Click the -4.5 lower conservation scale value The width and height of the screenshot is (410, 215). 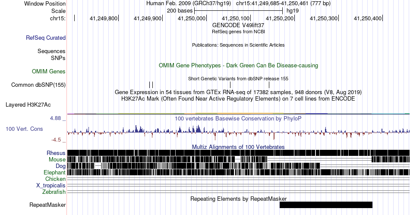tap(56, 140)
